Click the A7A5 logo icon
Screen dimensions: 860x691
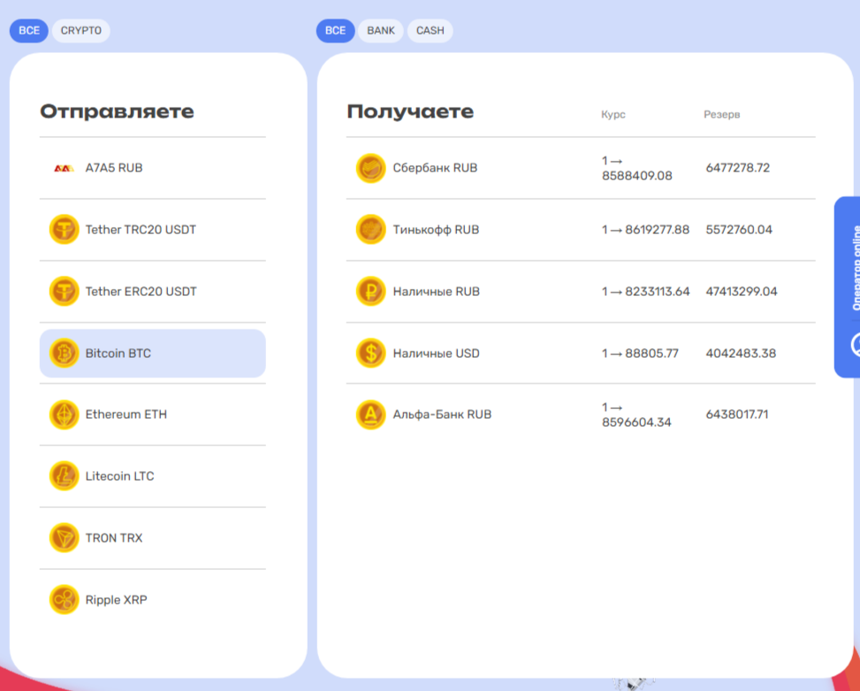(x=64, y=169)
